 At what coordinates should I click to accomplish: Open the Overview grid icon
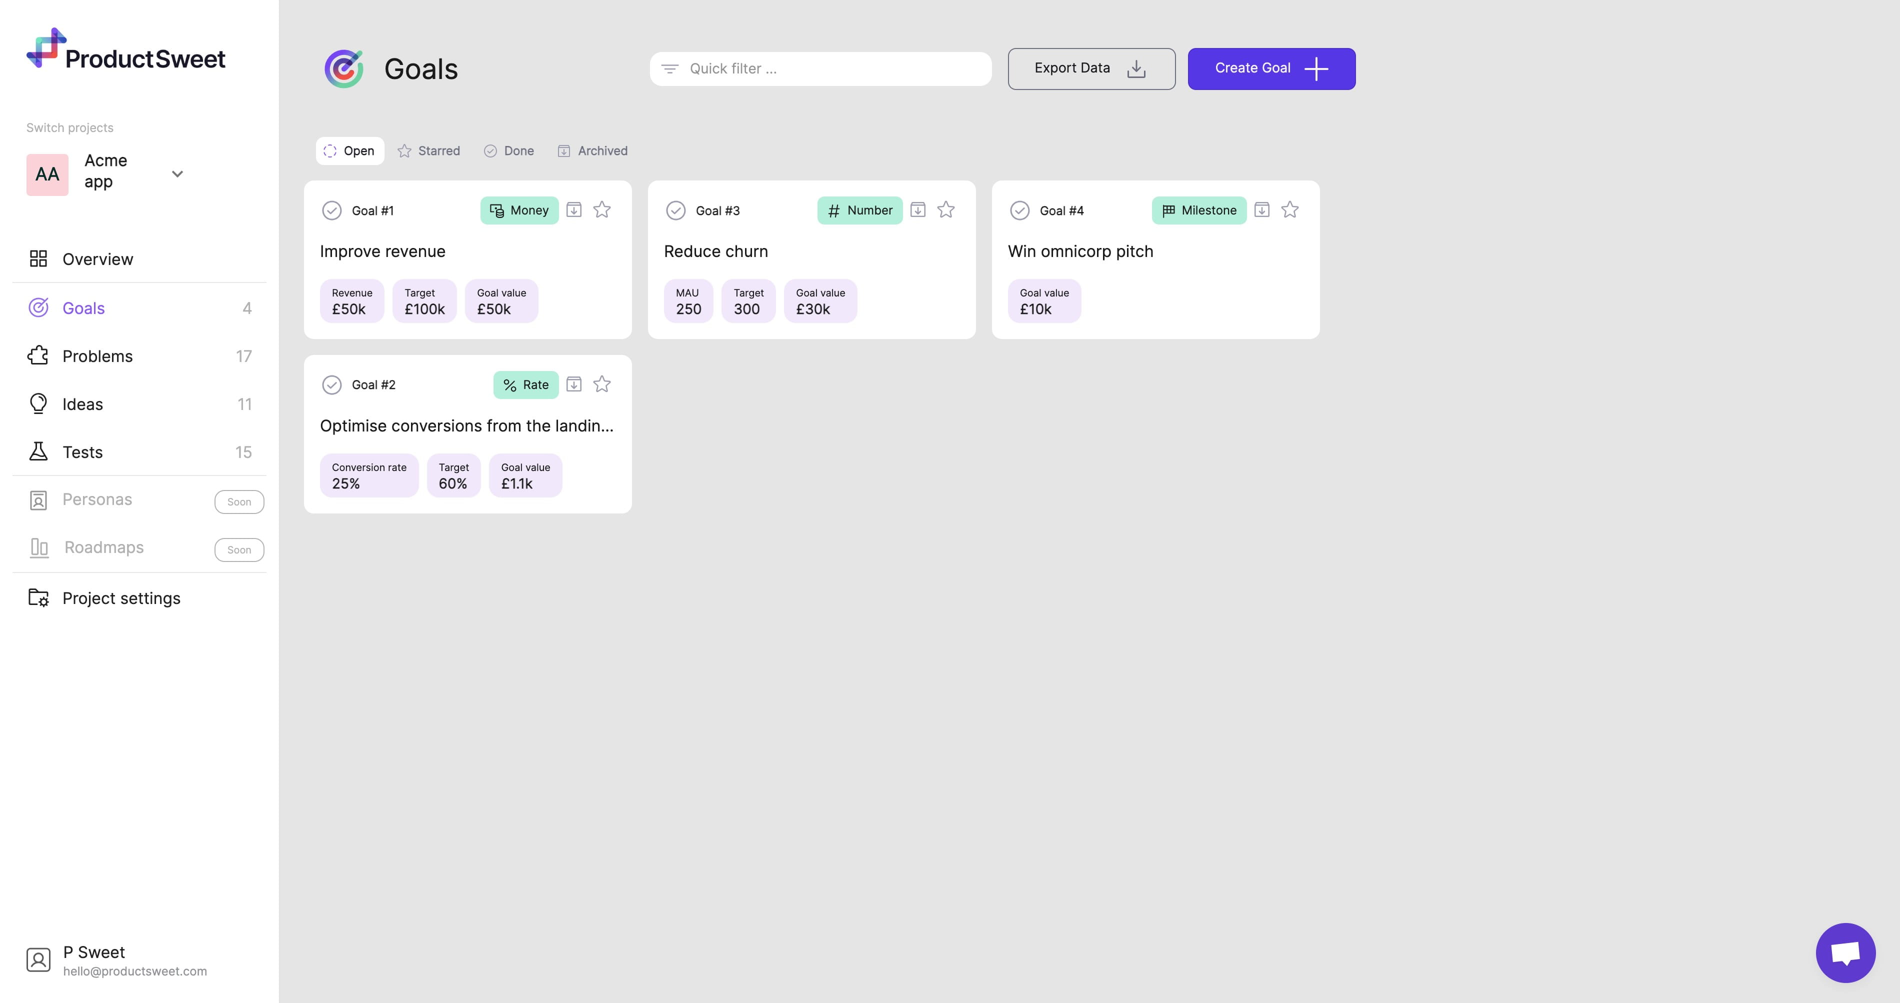pos(38,259)
